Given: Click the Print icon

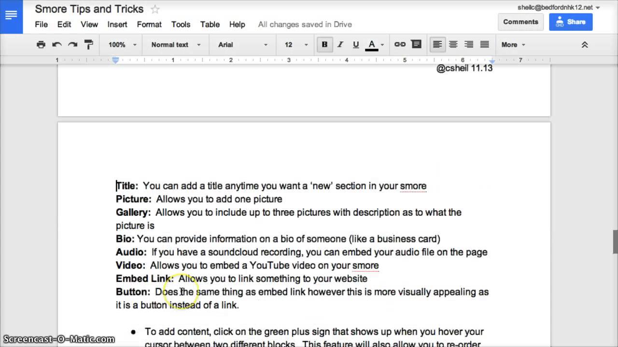Looking at the screenshot, I should [x=41, y=44].
